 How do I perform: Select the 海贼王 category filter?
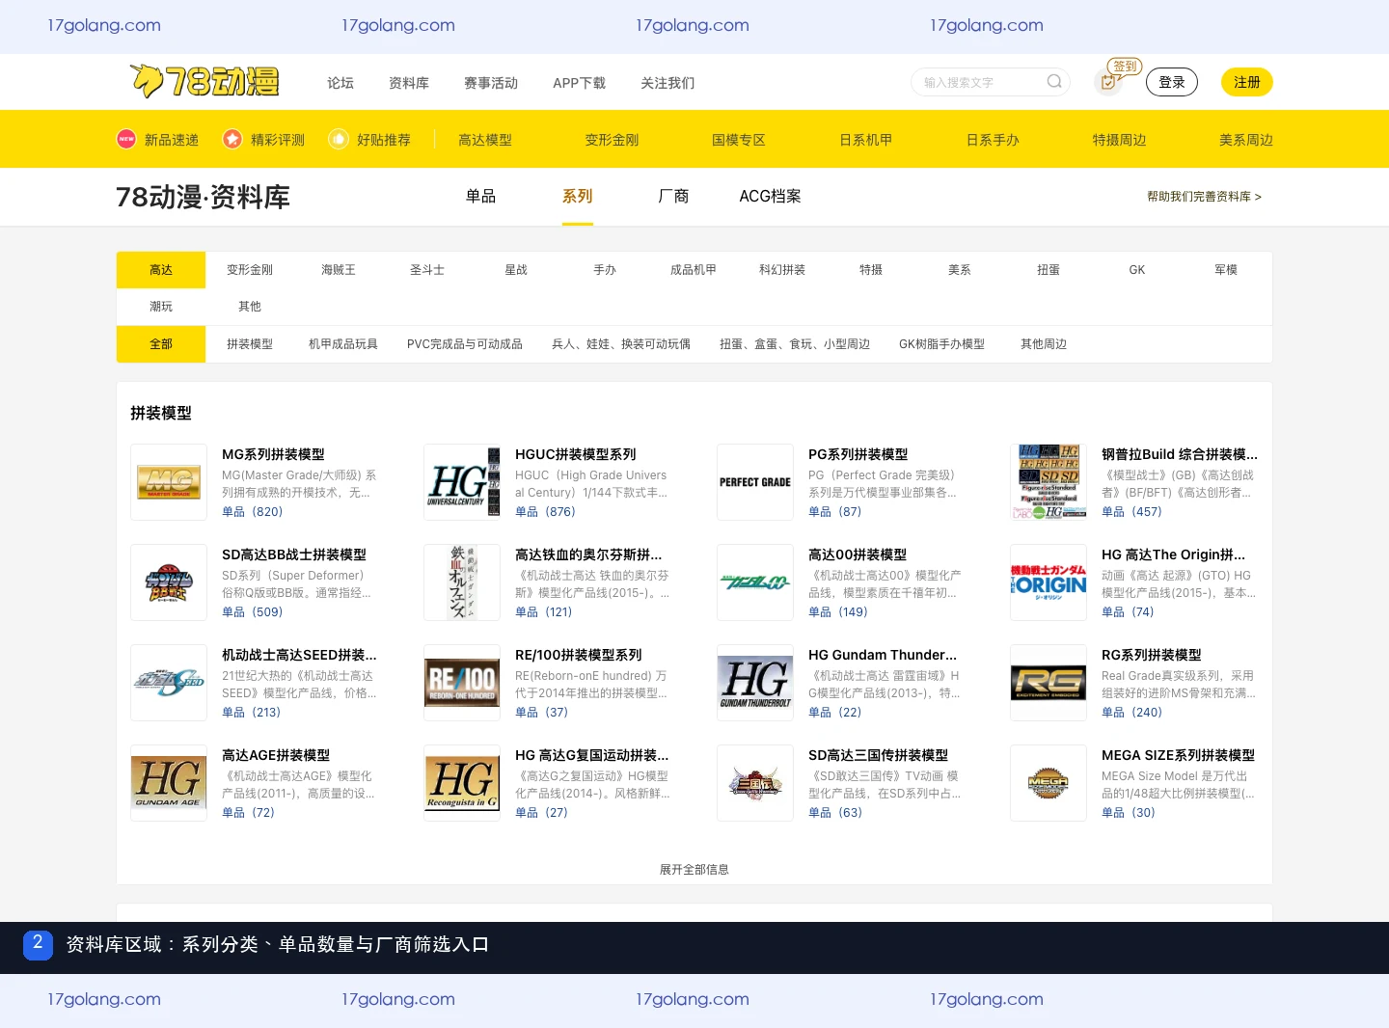[x=339, y=270]
